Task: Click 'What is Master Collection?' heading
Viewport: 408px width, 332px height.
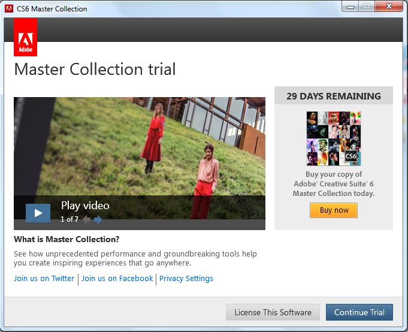Action: coord(67,239)
